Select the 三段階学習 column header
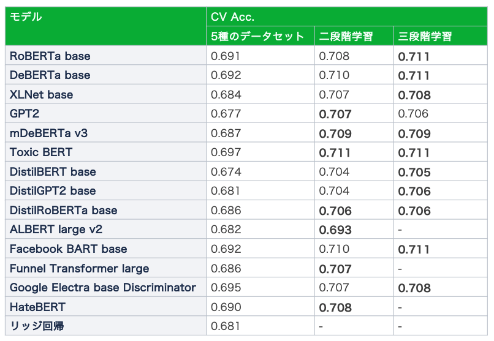This screenshot has height=341, width=494. pos(441,36)
